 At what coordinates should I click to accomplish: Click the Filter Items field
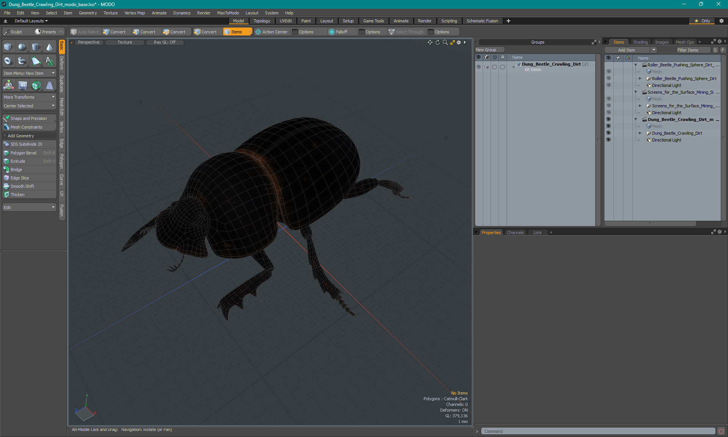(693, 50)
